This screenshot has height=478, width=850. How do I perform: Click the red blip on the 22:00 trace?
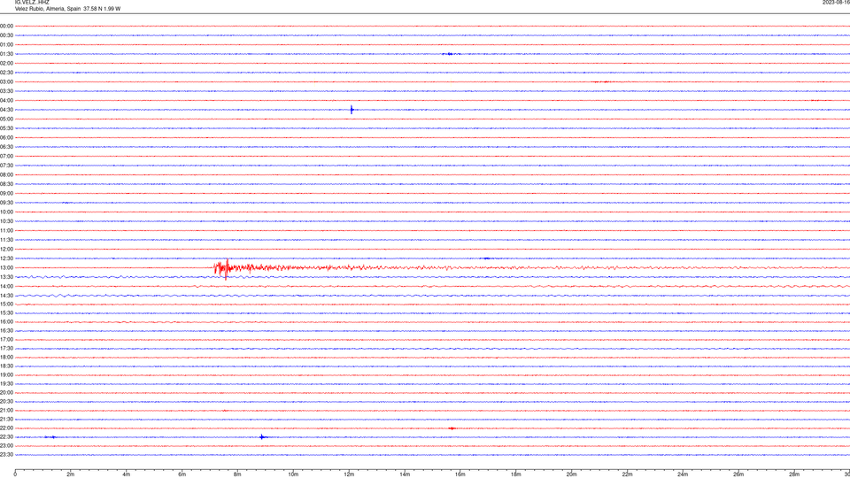452,428
